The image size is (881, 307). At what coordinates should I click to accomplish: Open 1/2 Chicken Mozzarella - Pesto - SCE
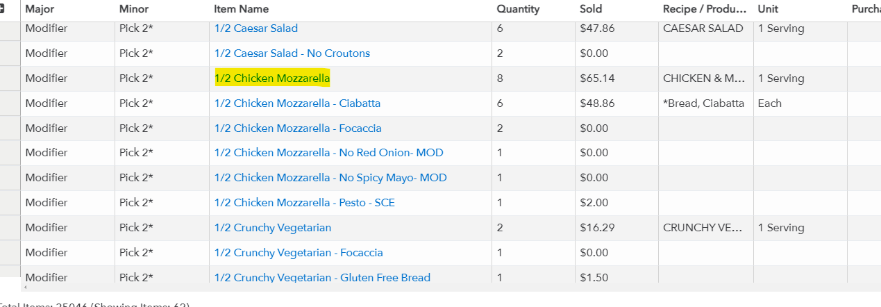tap(304, 203)
